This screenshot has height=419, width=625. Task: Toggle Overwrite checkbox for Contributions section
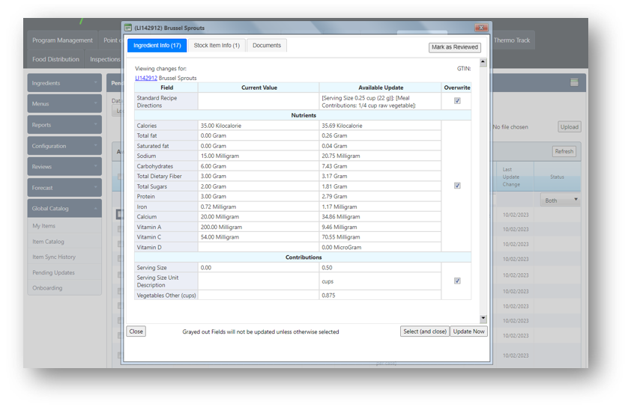point(457,281)
